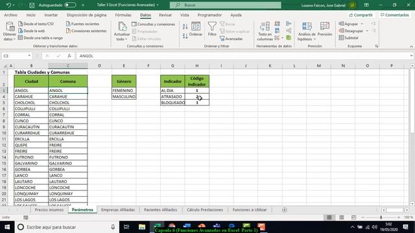Switch to the Inicio tab

click(30, 15)
